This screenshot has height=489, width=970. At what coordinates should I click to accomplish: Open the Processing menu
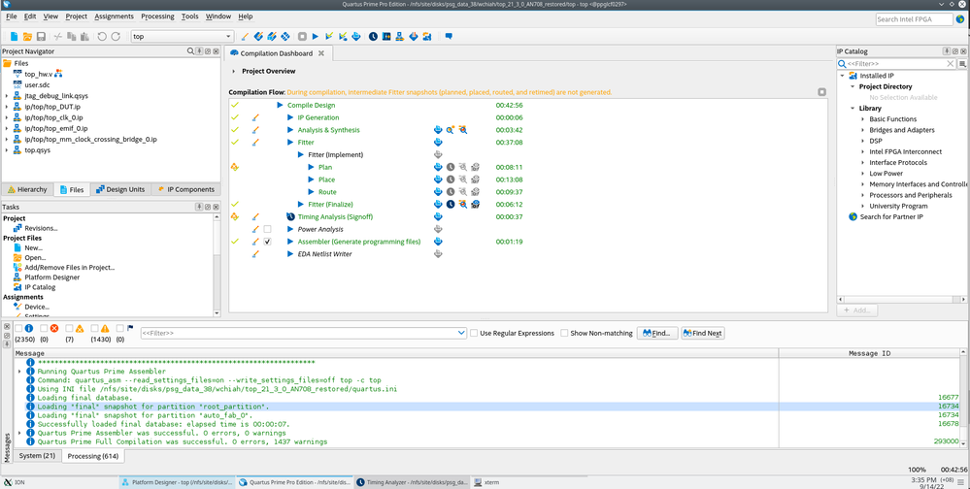157,16
